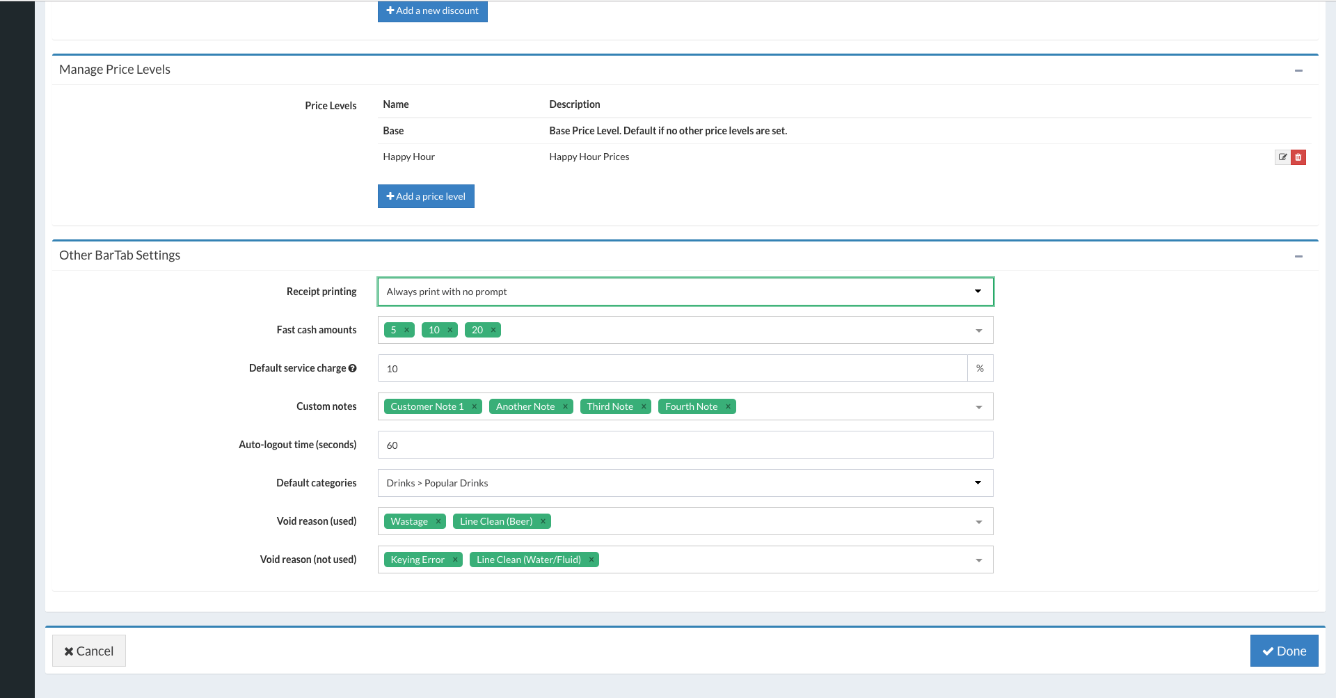This screenshot has height=698, width=1336.
Task: Click edit icon for Happy Hour price level
Action: point(1282,157)
